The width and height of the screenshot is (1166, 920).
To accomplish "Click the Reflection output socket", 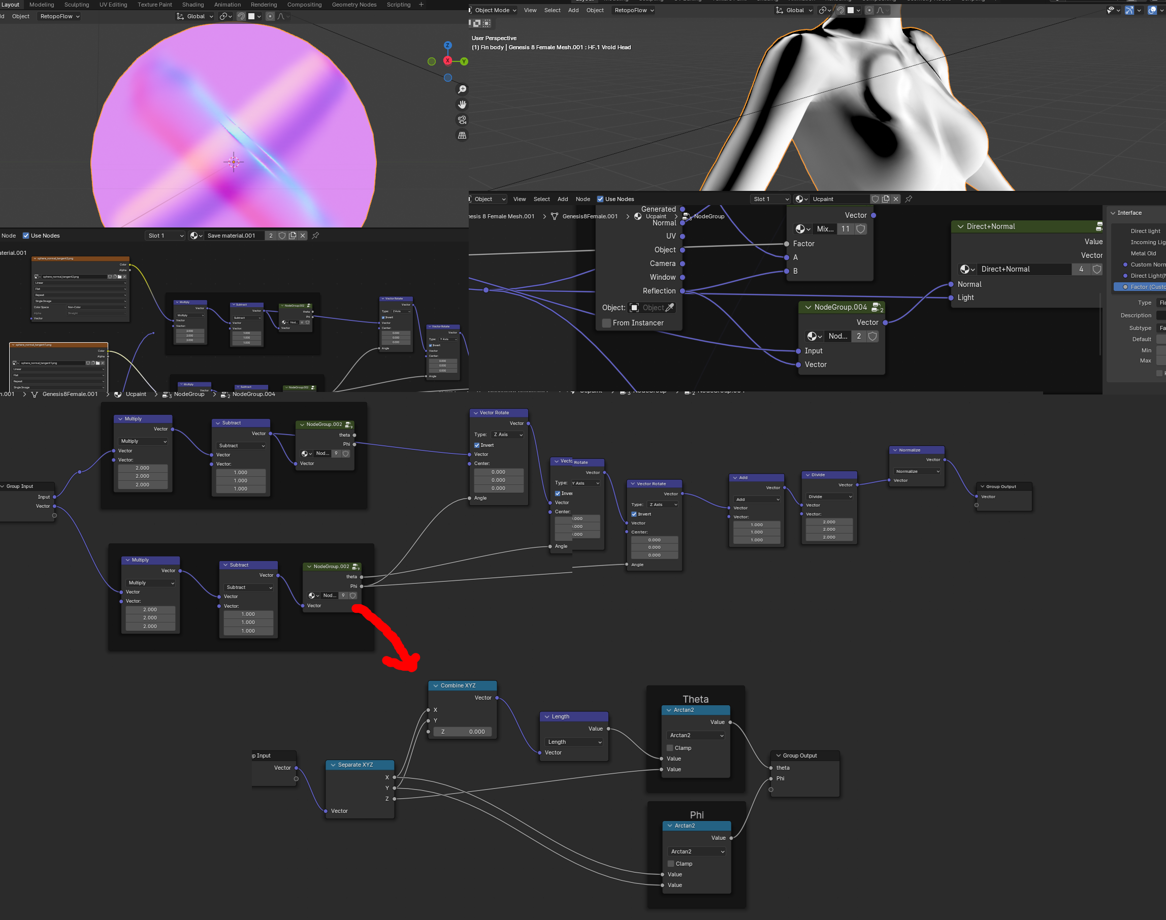I will pos(682,291).
